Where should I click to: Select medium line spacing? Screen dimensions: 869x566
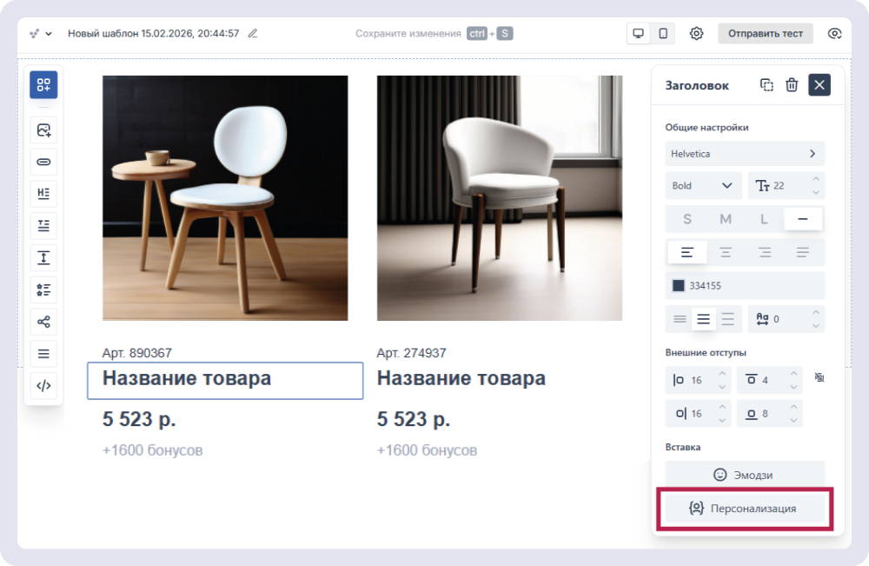[703, 319]
